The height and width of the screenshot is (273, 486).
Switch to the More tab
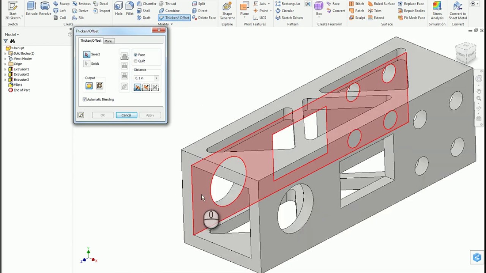(x=108, y=41)
